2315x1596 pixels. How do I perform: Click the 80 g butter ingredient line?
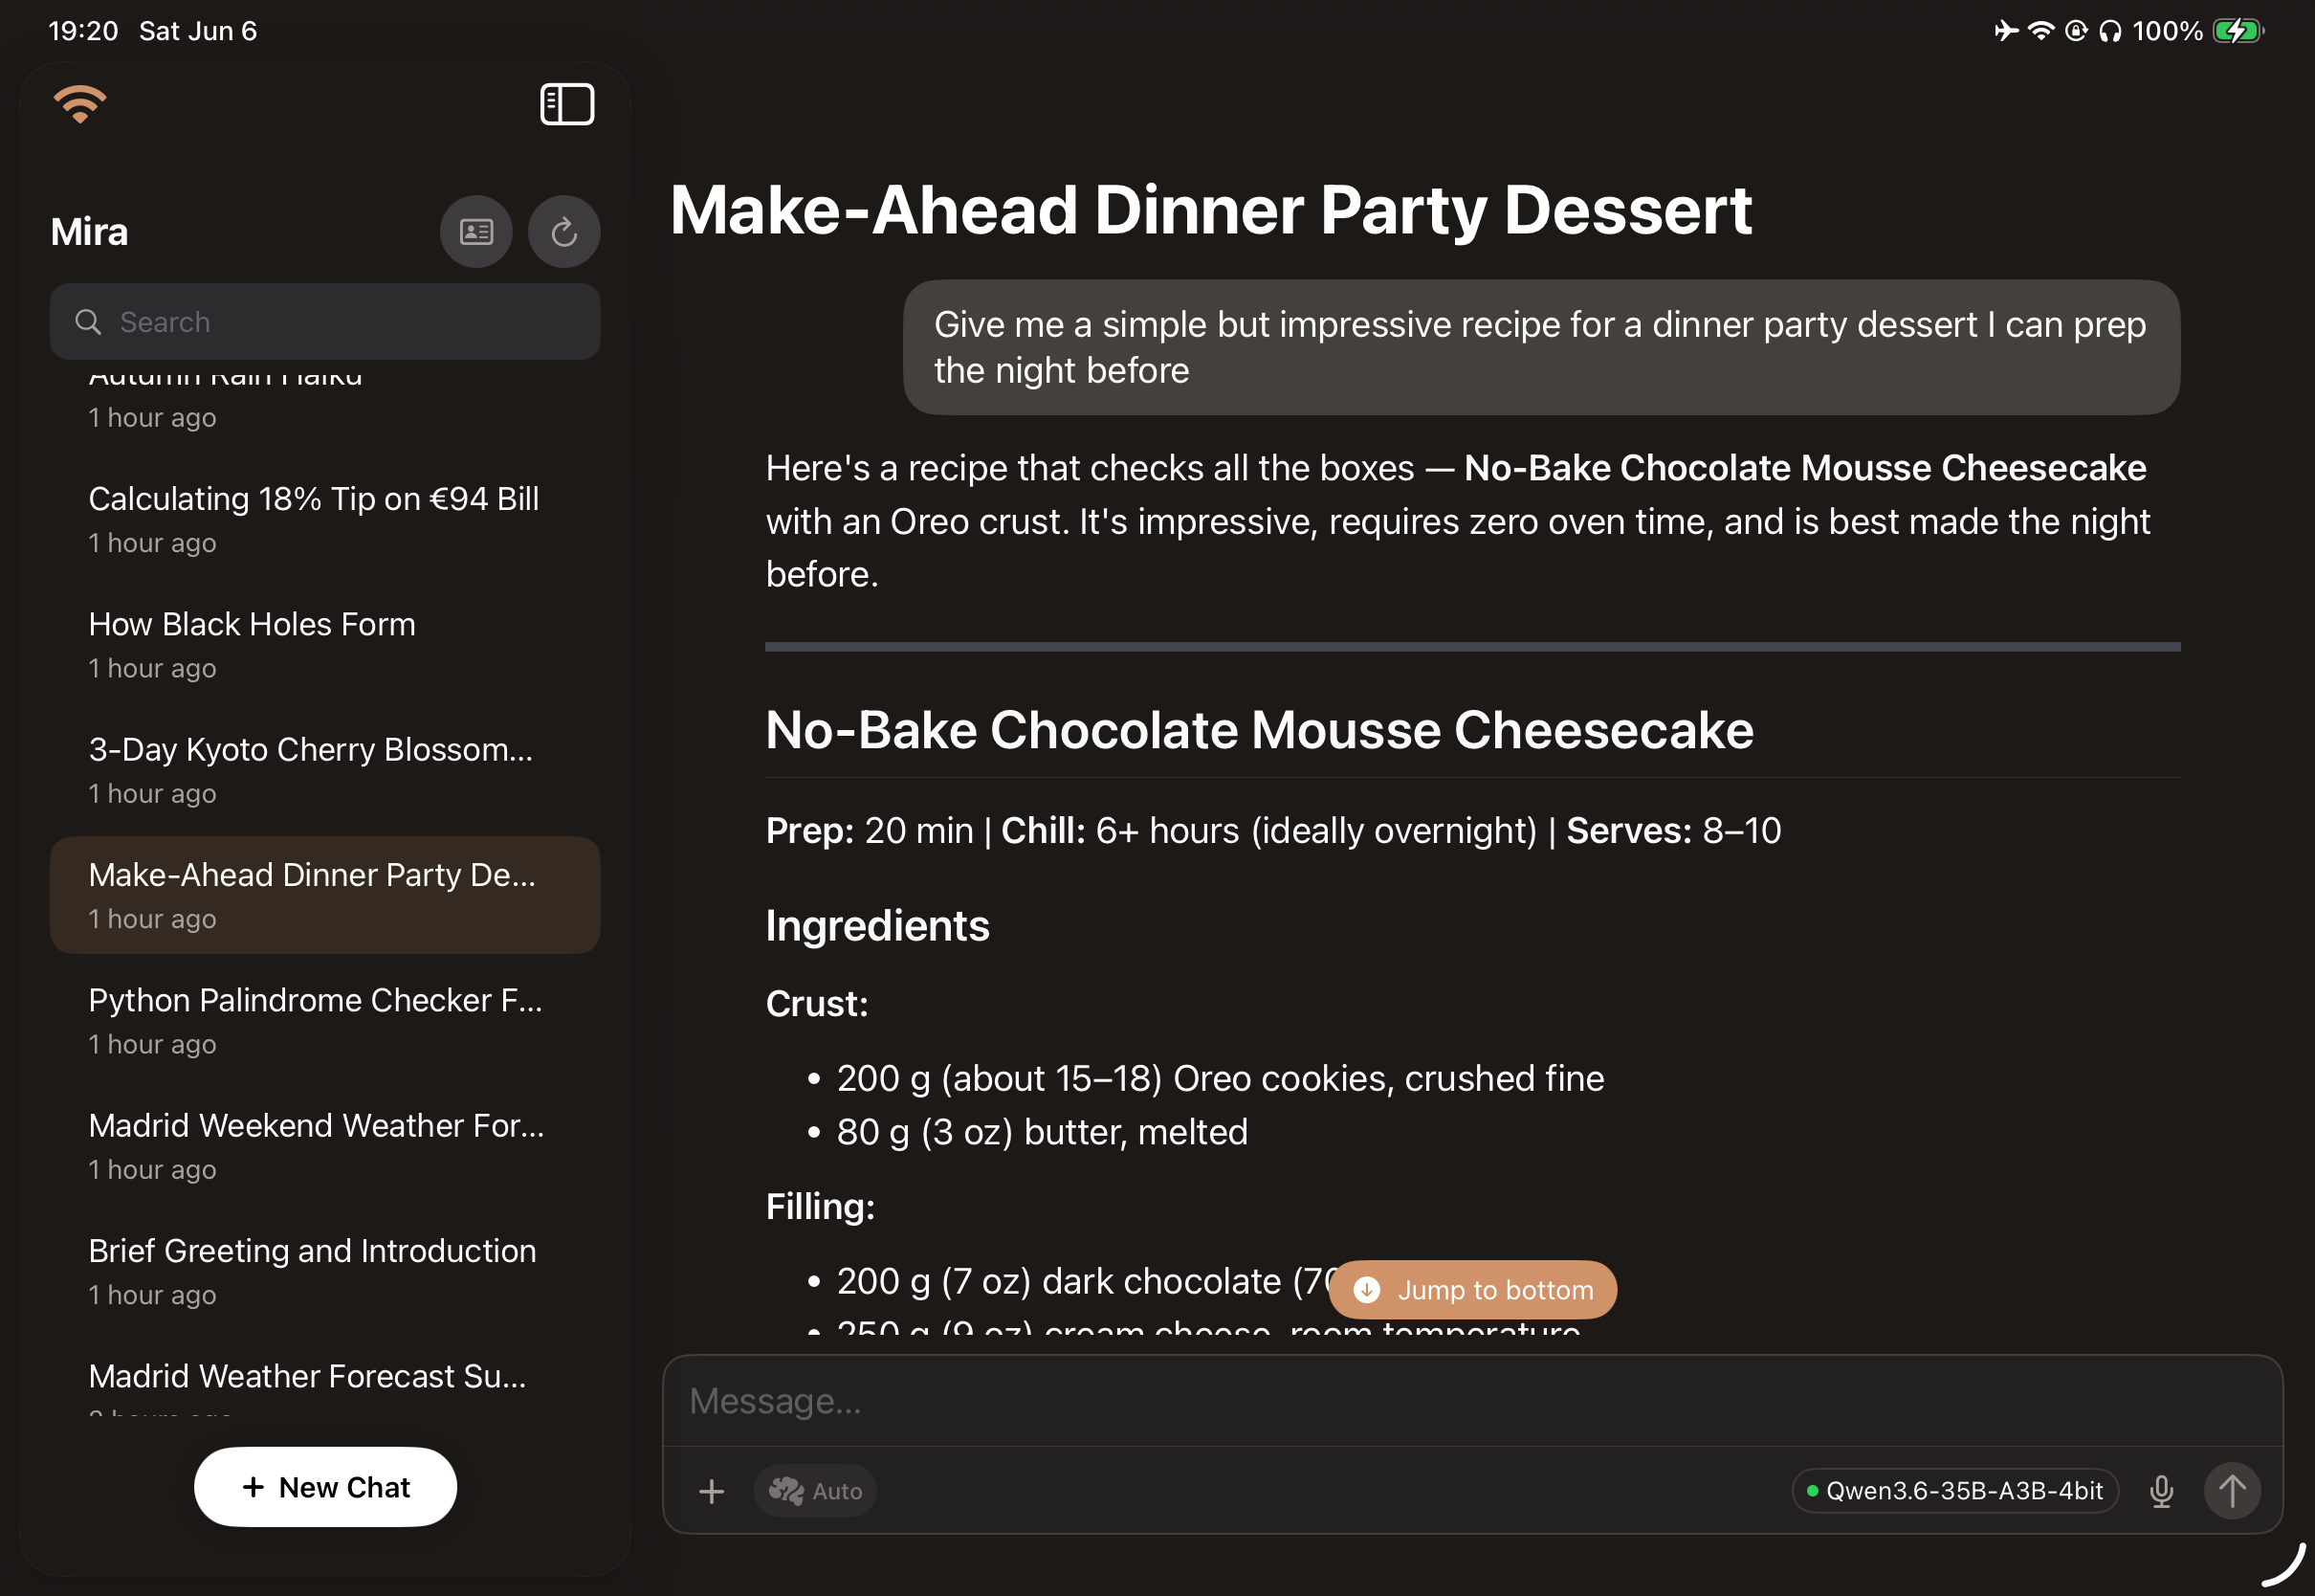[x=1042, y=1132]
